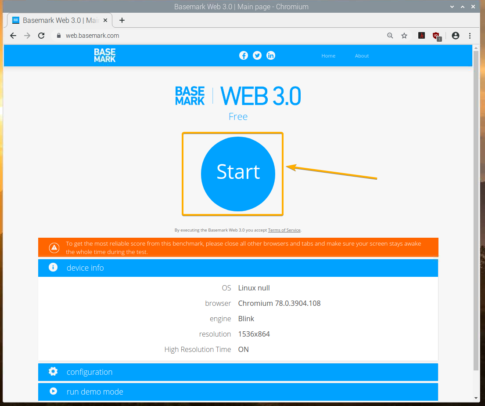Viewport: 485px width, 406px height.
Task: Open Basemark LinkedIn page icon
Action: click(x=271, y=55)
